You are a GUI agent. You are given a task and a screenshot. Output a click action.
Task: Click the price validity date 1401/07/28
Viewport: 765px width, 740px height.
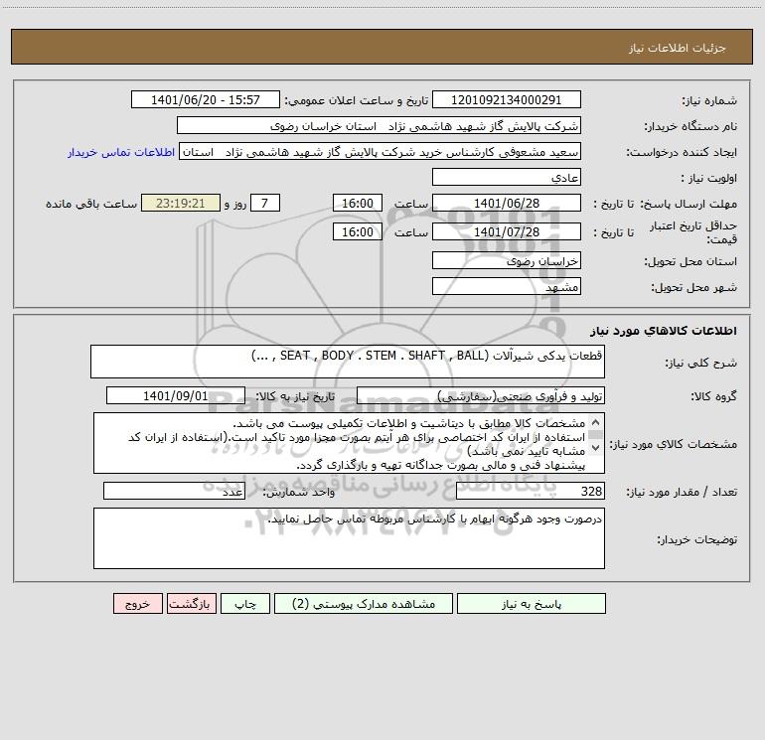point(507,232)
